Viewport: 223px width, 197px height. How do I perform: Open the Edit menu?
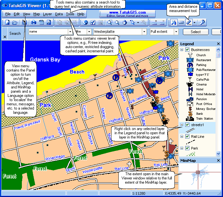pyautogui.click(x=17, y=14)
